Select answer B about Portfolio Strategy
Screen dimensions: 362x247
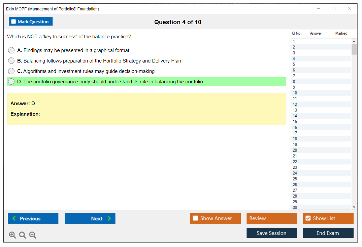pyautogui.click(x=11, y=61)
